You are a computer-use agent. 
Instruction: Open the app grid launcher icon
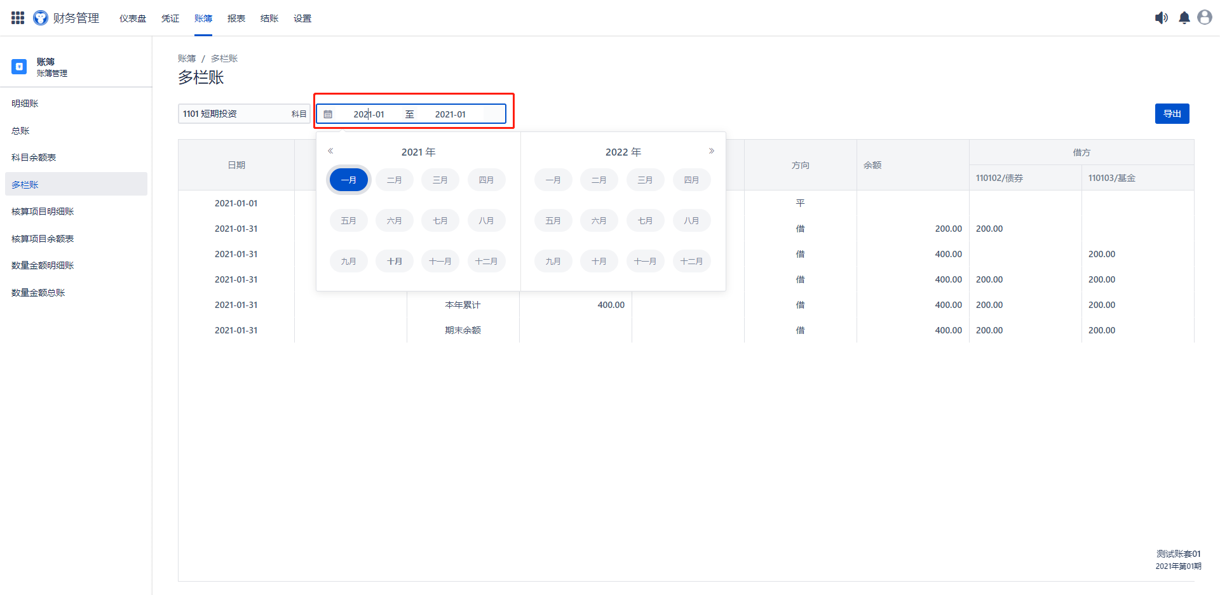tap(18, 18)
